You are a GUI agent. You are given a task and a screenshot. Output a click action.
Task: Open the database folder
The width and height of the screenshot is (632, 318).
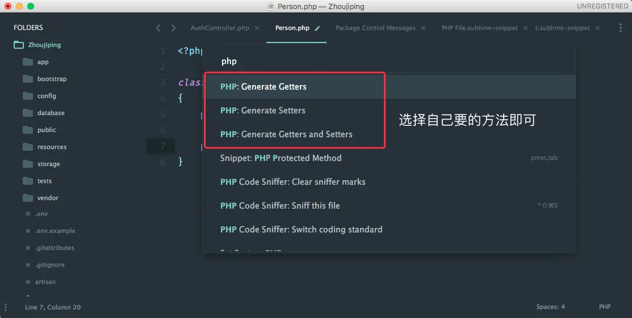(x=51, y=113)
